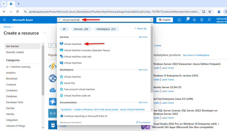Viewport: 227px width, 131px height.
Task: Open Blockchain category
Action: coord(12,79)
